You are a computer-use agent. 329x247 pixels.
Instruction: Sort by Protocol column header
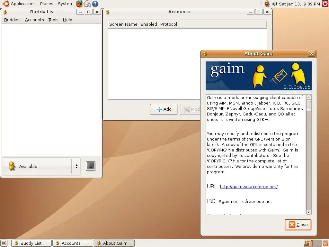tap(213, 24)
